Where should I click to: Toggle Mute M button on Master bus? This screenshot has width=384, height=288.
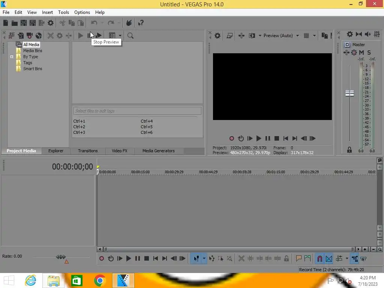(x=361, y=52)
